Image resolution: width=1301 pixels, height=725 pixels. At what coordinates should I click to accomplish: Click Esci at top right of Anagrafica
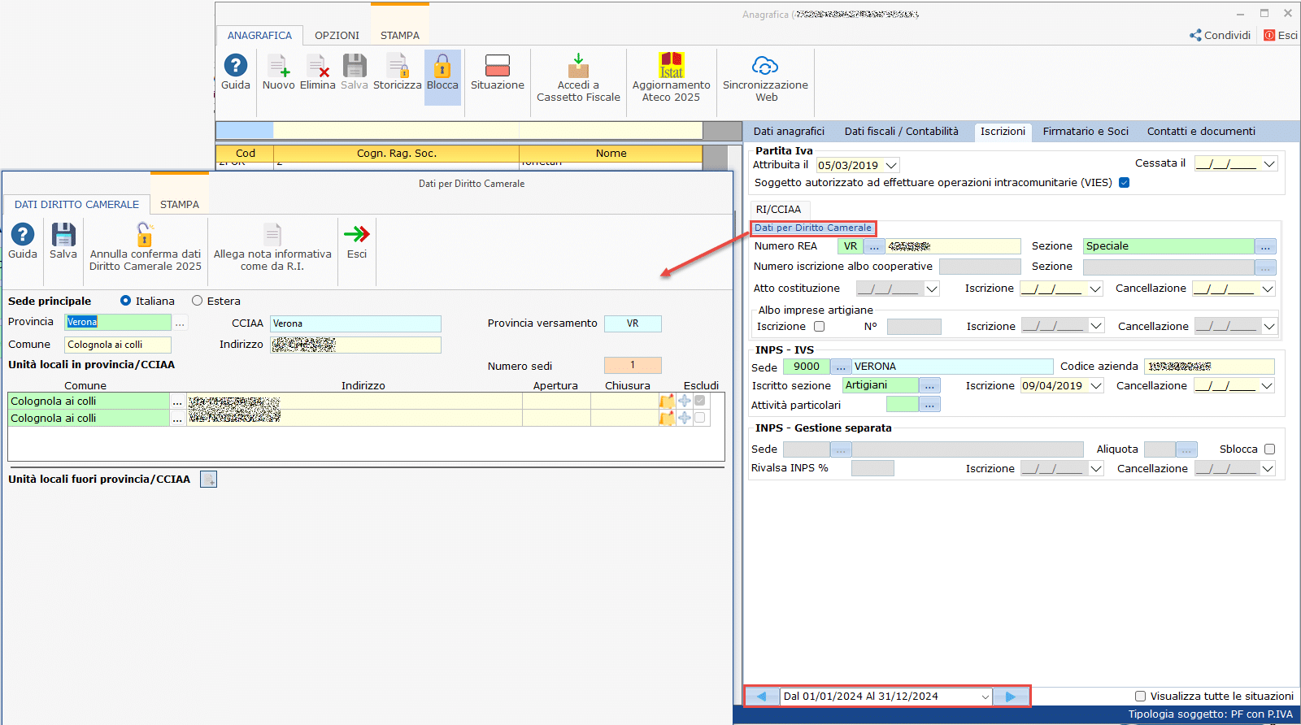click(1281, 35)
